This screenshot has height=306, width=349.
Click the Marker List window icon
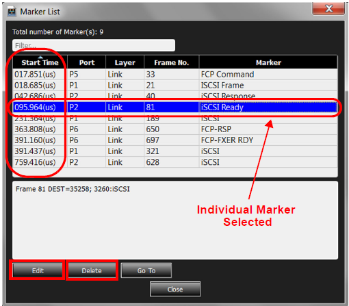point(12,12)
